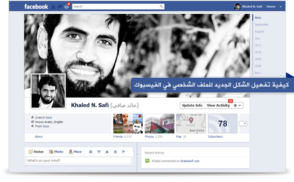Open the friend requests icon in header
294x182 pixels.
click(x=54, y=7)
